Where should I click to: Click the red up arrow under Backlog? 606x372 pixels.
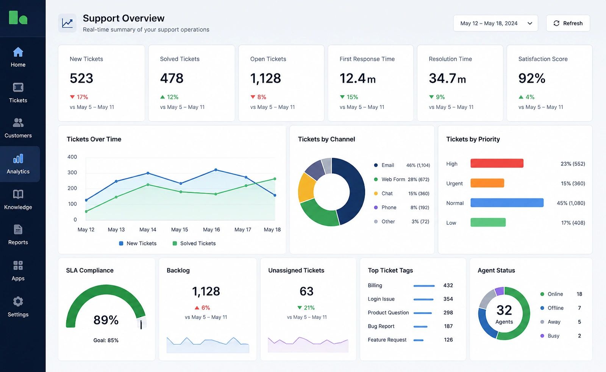point(197,308)
